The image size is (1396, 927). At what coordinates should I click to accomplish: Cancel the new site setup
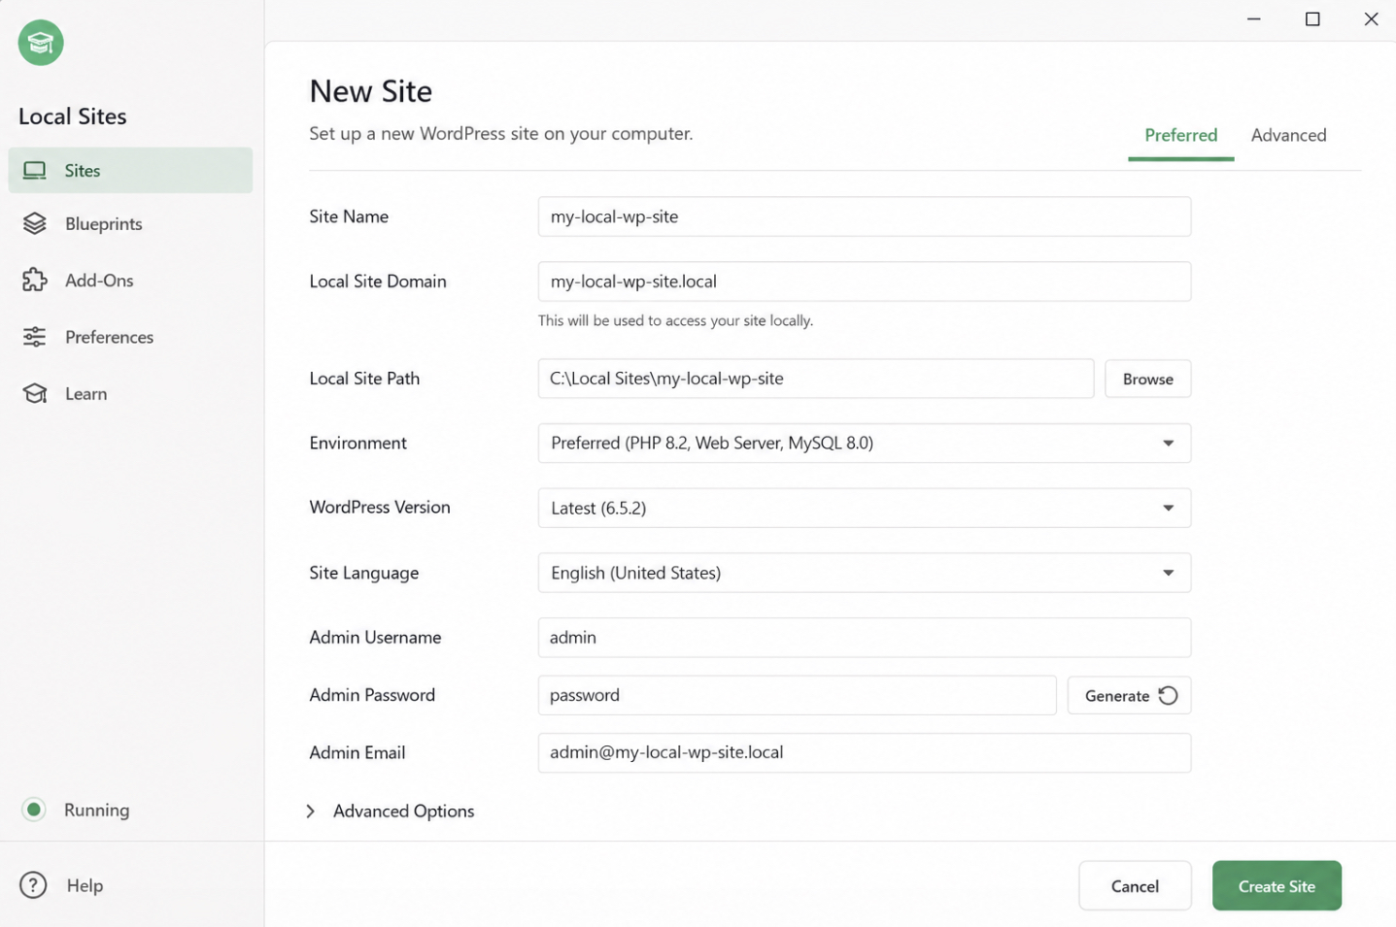tap(1135, 885)
